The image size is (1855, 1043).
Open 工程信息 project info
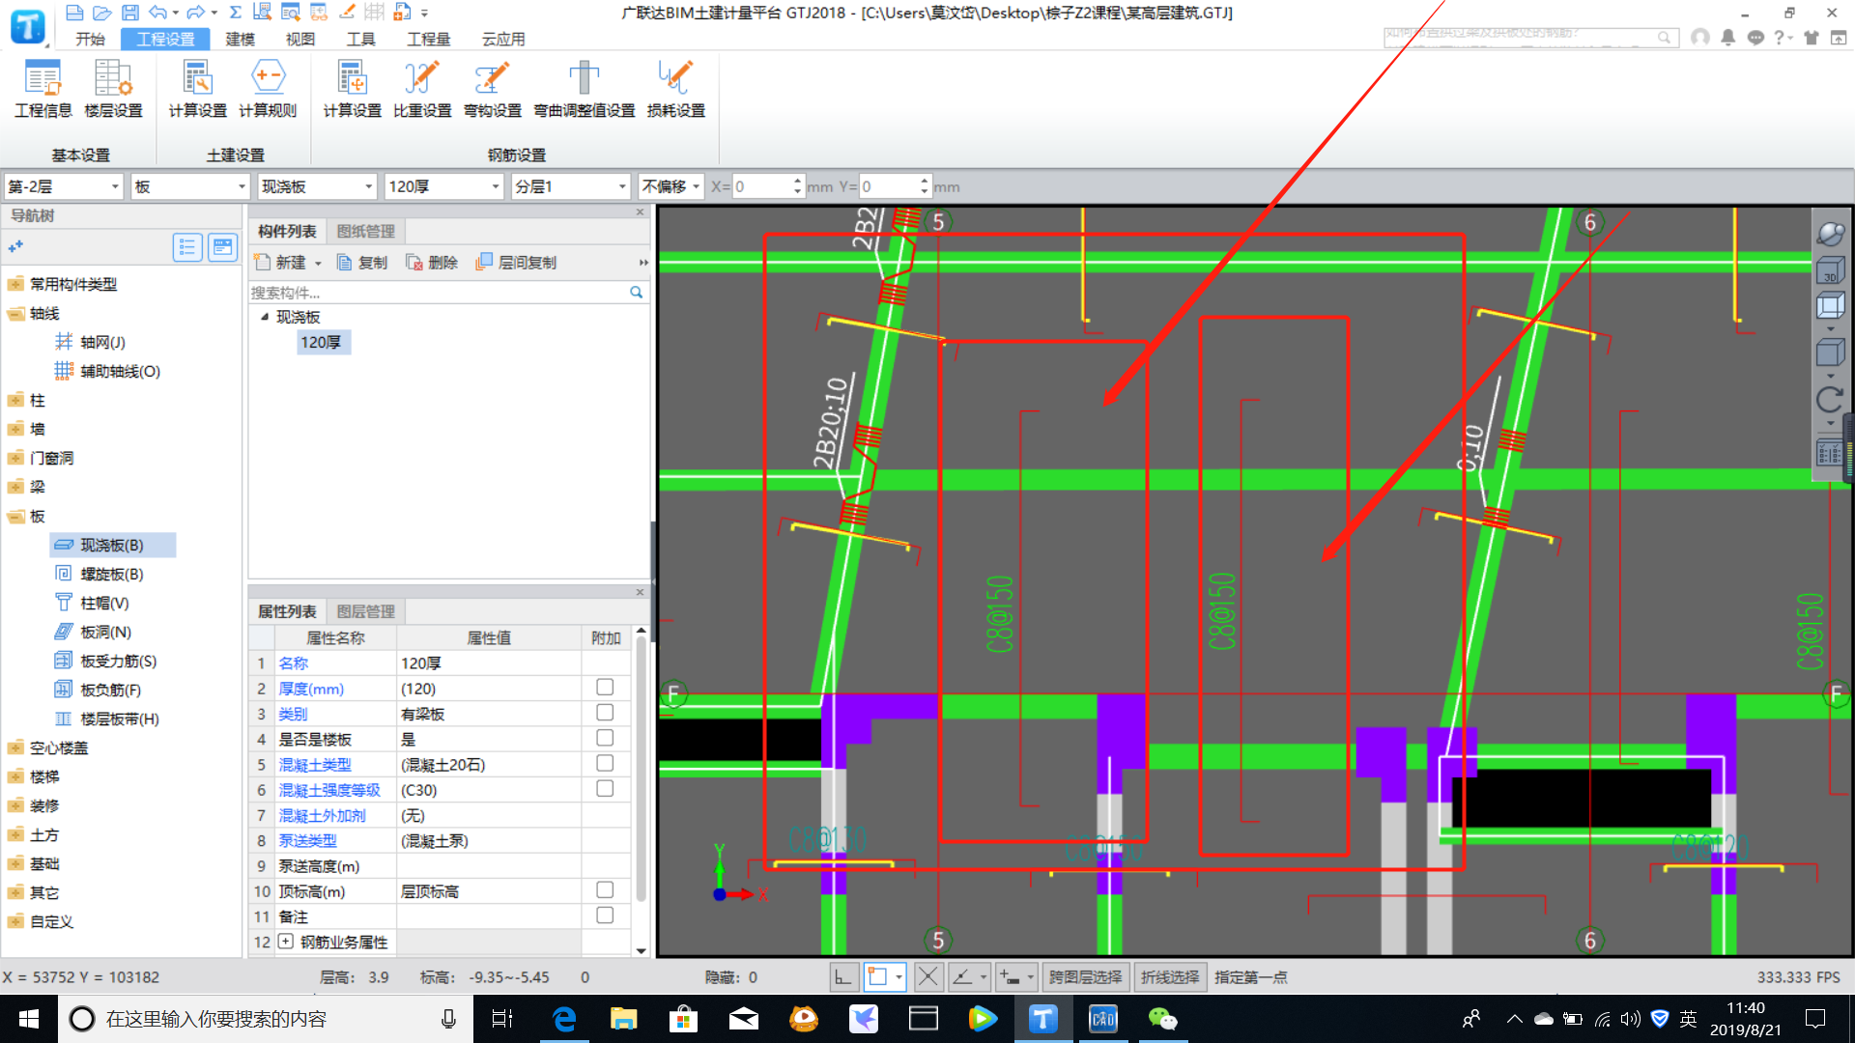pos(43,90)
